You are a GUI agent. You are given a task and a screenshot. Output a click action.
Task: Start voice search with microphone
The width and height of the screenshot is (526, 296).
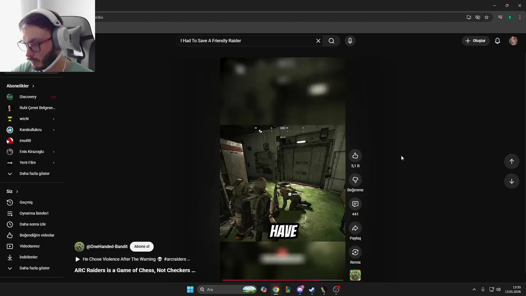tap(350, 41)
